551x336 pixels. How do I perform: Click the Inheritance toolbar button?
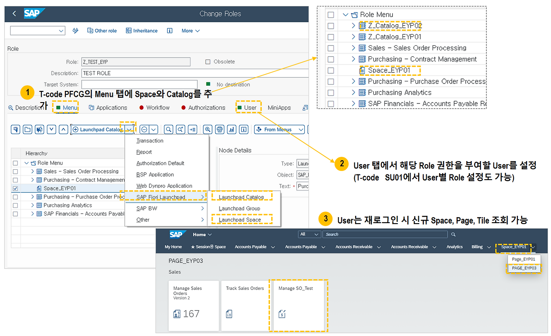point(142,31)
